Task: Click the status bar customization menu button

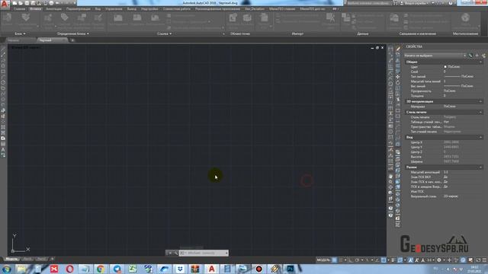Action: [x=485, y=260]
